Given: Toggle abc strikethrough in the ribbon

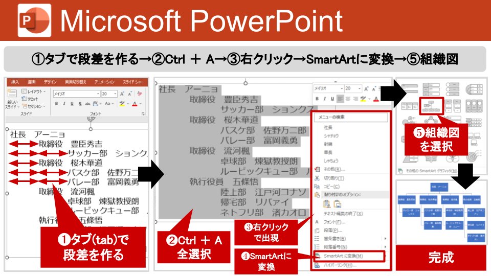Looking at the screenshot, I should click(87, 104).
